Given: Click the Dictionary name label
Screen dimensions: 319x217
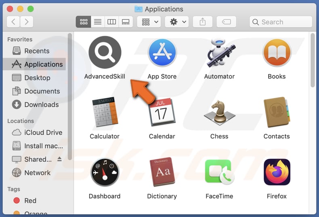Looking at the screenshot, I should (x=162, y=196).
